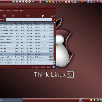Click the green disc icon in JuK toolbar
102x102 pixels.
click(52, 16)
